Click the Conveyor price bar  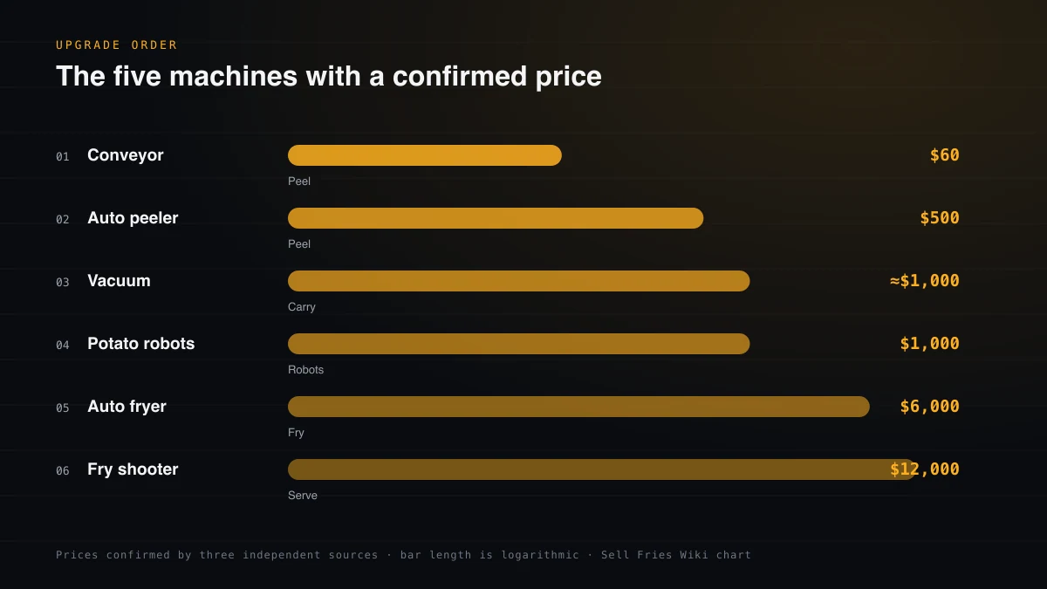425,155
